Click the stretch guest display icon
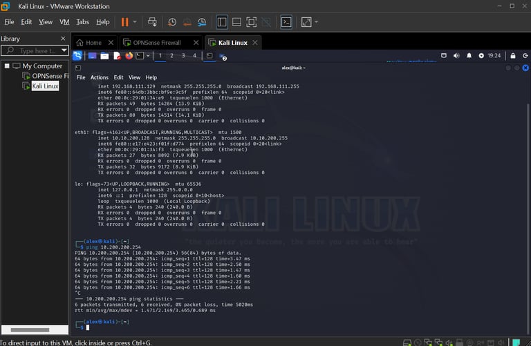531x346 pixels. [x=306, y=22]
